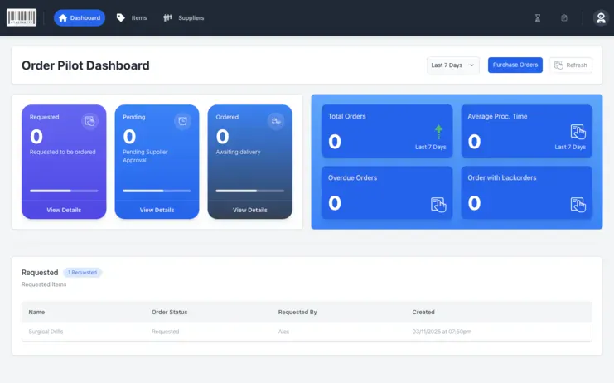Screen dimensions: 614x383
Task: Click the hand icon on Average Proc. Time
Action: pos(578,131)
